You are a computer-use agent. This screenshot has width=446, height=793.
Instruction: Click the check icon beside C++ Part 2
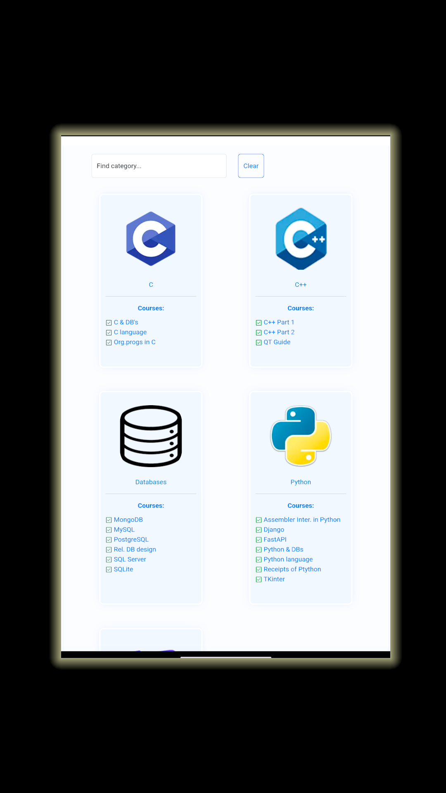pyautogui.click(x=259, y=332)
